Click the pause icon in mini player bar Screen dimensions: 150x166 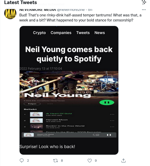[x=109, y=135]
